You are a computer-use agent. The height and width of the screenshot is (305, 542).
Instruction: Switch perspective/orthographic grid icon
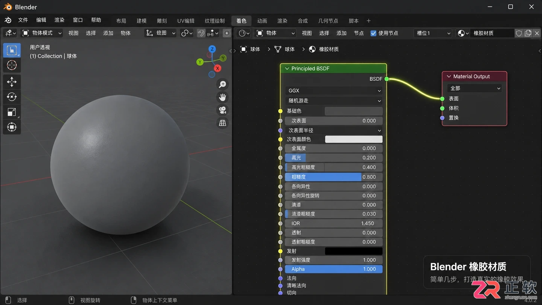tap(222, 123)
